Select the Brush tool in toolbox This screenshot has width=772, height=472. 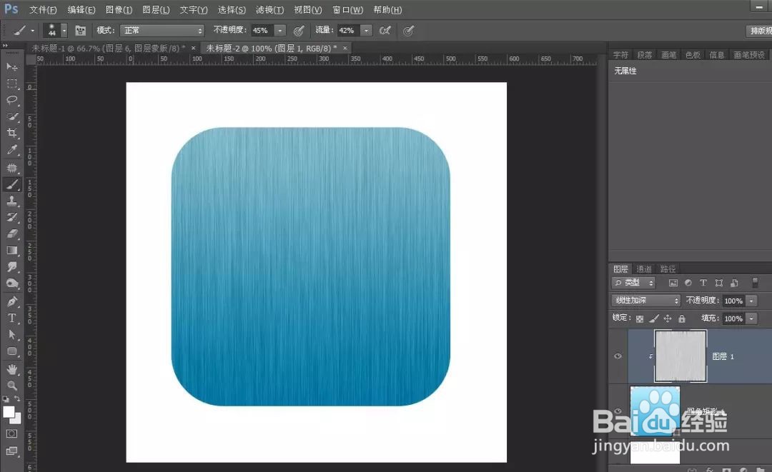tap(12, 184)
